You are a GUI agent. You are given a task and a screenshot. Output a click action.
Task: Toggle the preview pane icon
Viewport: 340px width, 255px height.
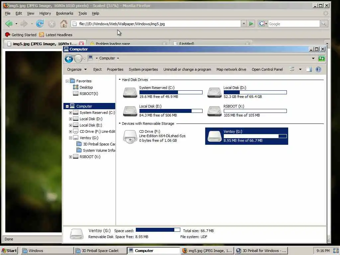click(x=309, y=69)
